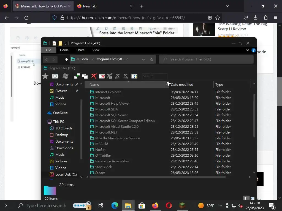This screenshot has width=282, height=211.
Task: Reload the Firefox page
Action: click(26, 18)
